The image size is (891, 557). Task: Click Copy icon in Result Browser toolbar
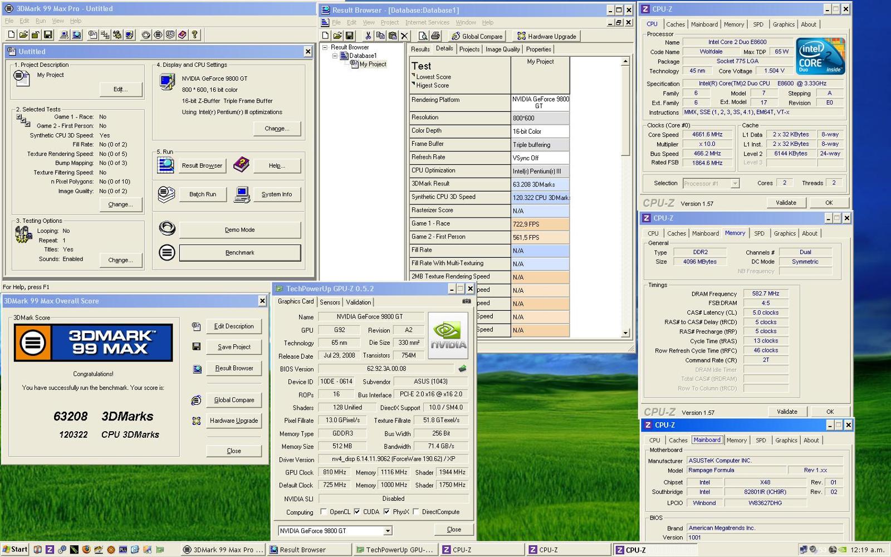(380, 36)
